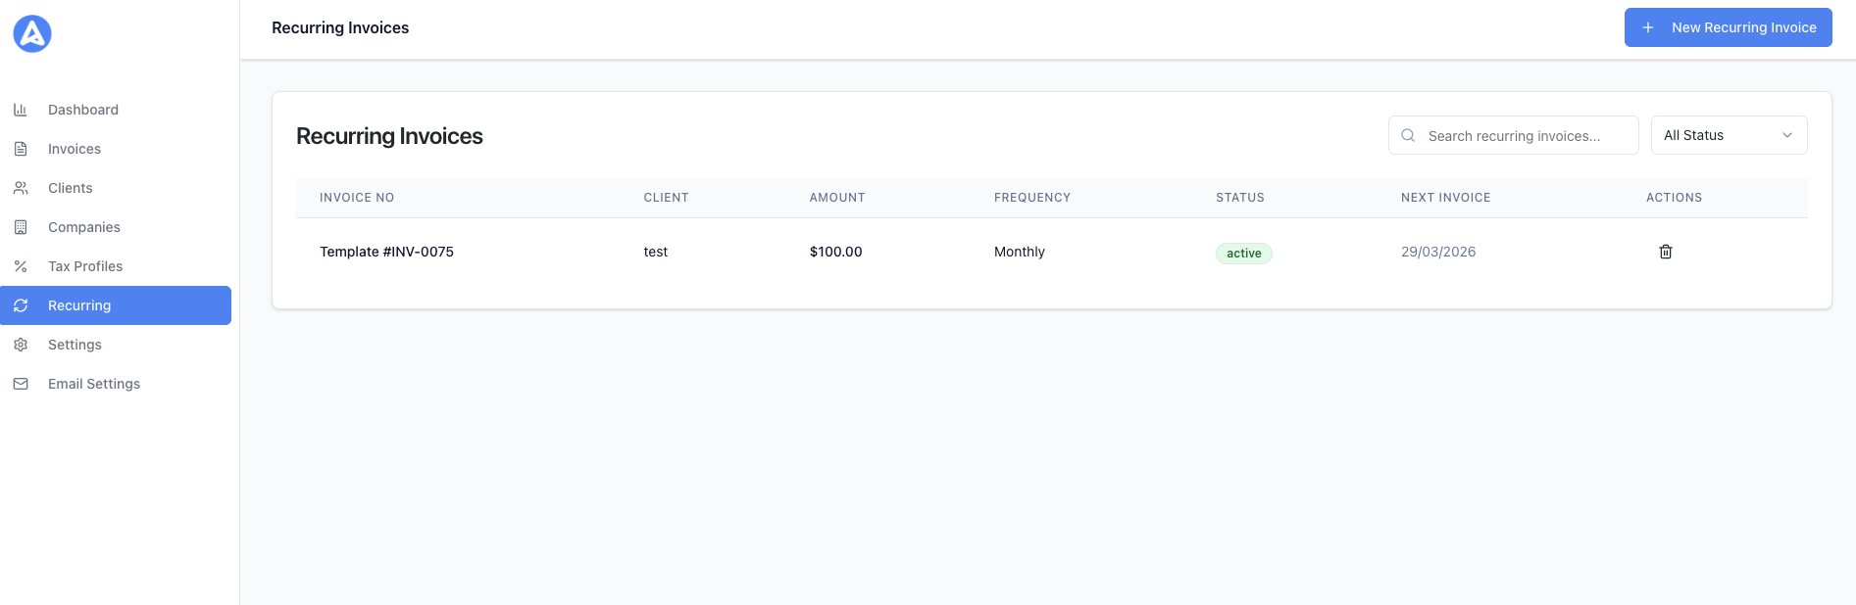This screenshot has height=605, width=1856.
Task: Go to Invoices in sidebar
Action: pyautogui.click(x=116, y=149)
